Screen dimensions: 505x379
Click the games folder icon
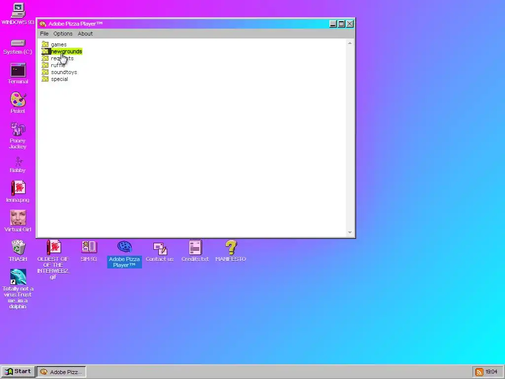pyautogui.click(x=45, y=44)
